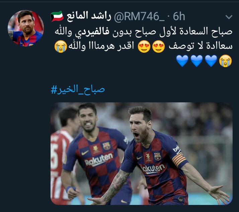Open the @RM746_ handle profile
The height and width of the screenshot is (212, 239).
point(139,16)
